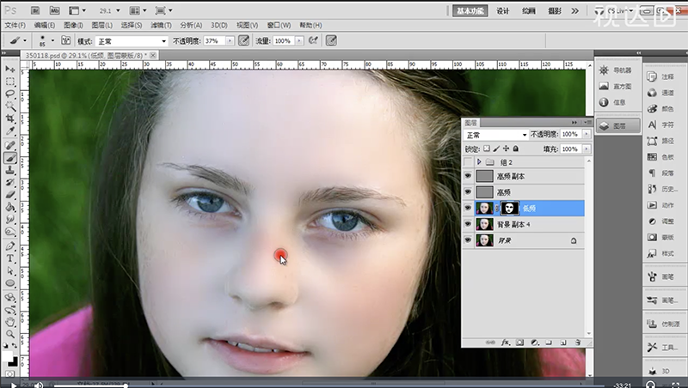
Task: Open the Histogram (直方图) panel
Action: coord(616,87)
